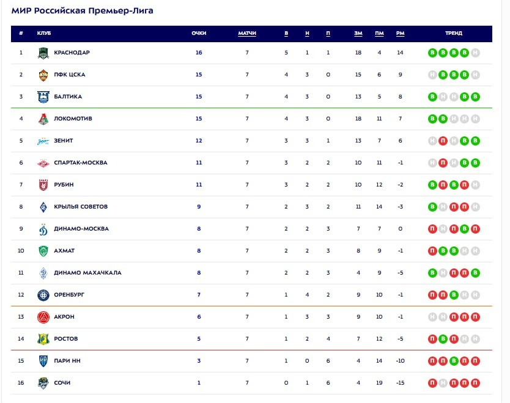Click the Зенит club logo

[43, 141]
